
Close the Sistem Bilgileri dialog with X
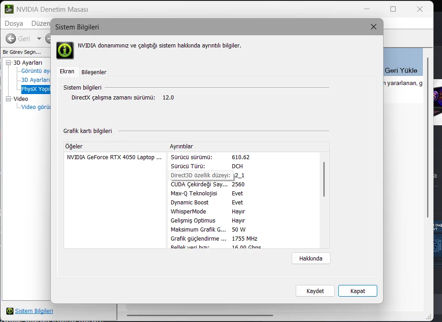[x=374, y=27]
